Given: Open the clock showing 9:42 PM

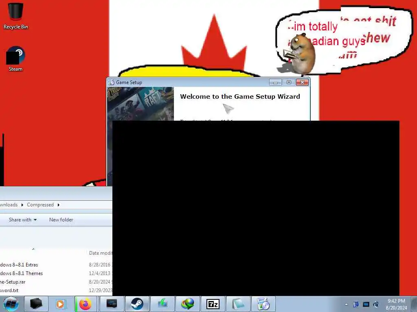Looking at the screenshot, I should [396, 304].
